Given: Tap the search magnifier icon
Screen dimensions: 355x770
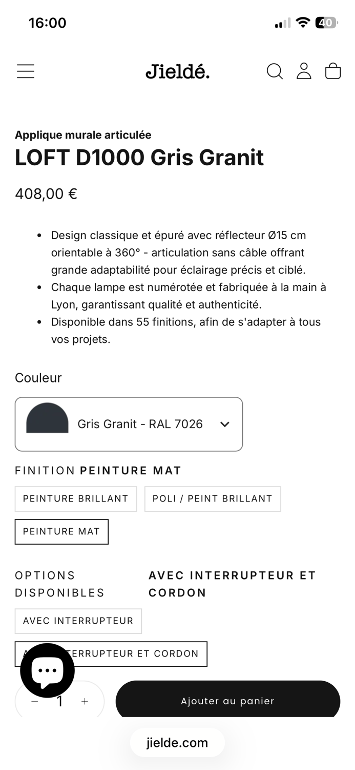Looking at the screenshot, I should tap(275, 71).
